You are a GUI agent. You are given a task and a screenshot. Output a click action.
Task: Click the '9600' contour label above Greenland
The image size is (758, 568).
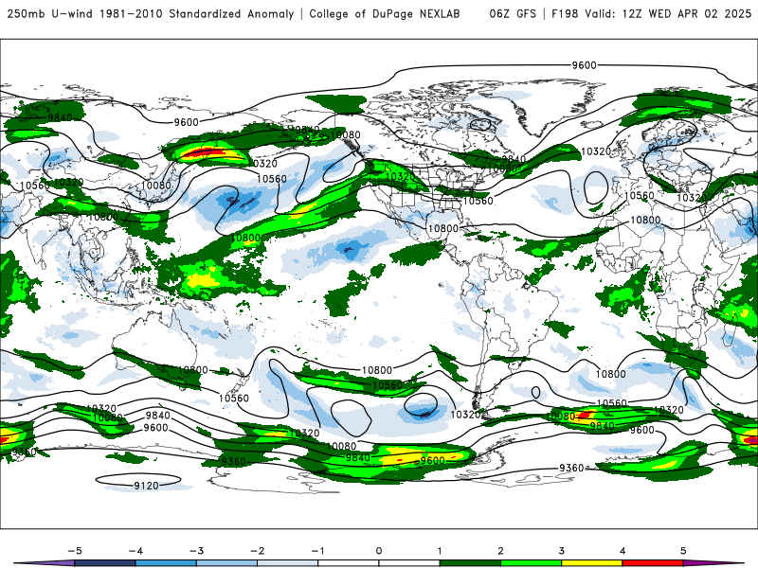pos(584,65)
